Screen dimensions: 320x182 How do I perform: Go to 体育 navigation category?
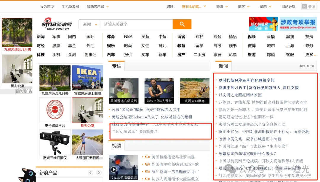pyautogui.click(x=111, y=37)
